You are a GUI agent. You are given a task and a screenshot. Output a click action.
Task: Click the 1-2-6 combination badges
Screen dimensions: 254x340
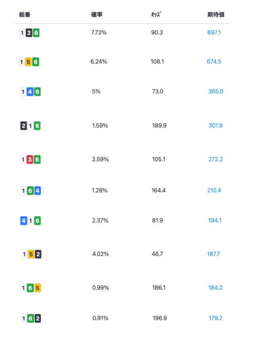tap(29, 33)
